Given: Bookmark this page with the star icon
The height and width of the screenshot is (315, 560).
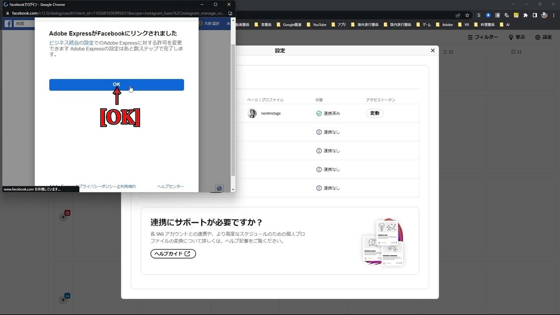Looking at the screenshot, I should 467,15.
